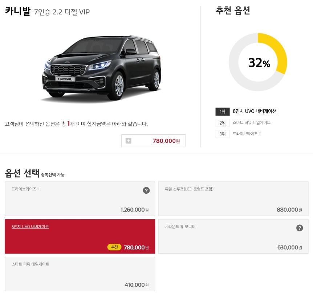Expand details of 서라운드 뷰 모니터 card
Viewport: 313px width, 294px height.
click(233, 236)
